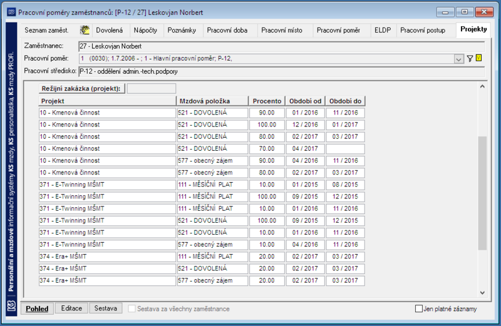Screen dimensions: 501x326
Task: Switch to the ELDP tab
Action: pyautogui.click(x=383, y=30)
